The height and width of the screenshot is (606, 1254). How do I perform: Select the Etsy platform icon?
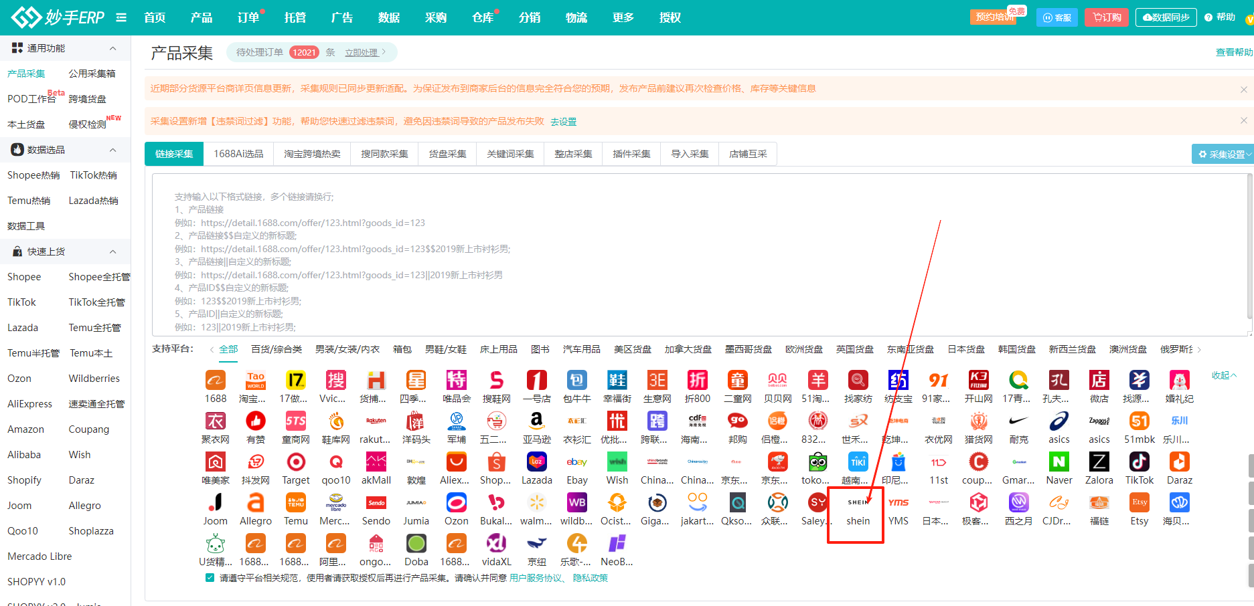click(1139, 503)
